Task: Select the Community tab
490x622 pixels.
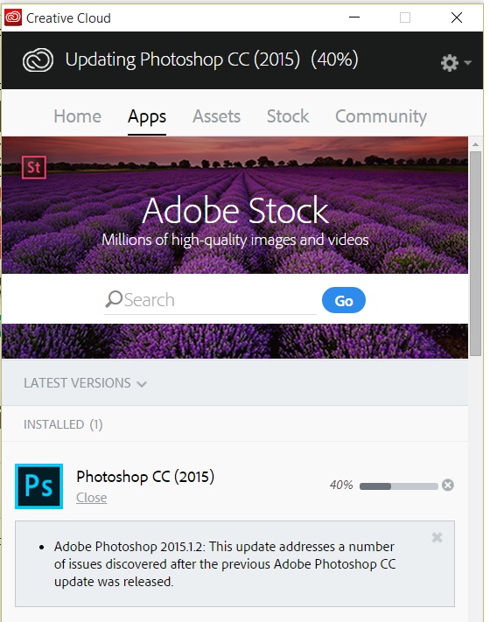Action: point(381,116)
